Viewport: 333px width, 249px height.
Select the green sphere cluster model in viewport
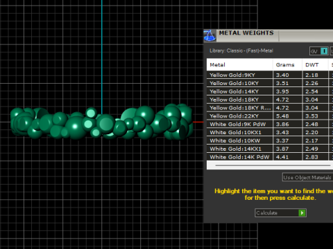tap(102, 122)
